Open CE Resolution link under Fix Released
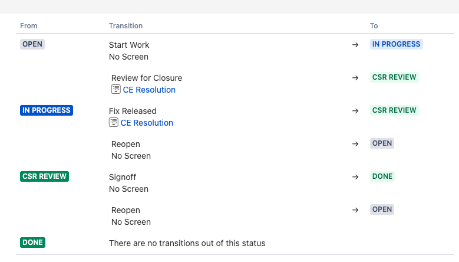 pyautogui.click(x=147, y=123)
